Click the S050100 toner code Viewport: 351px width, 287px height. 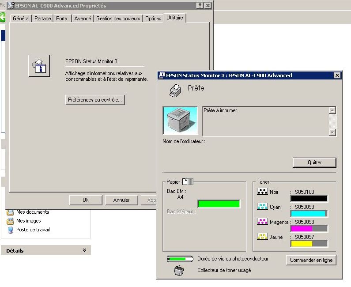305,192
